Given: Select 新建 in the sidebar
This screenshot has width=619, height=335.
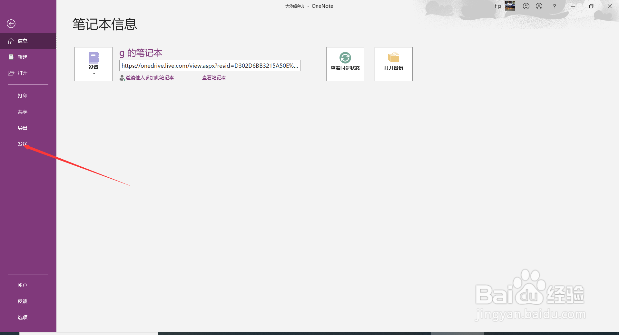Looking at the screenshot, I should (x=28, y=57).
